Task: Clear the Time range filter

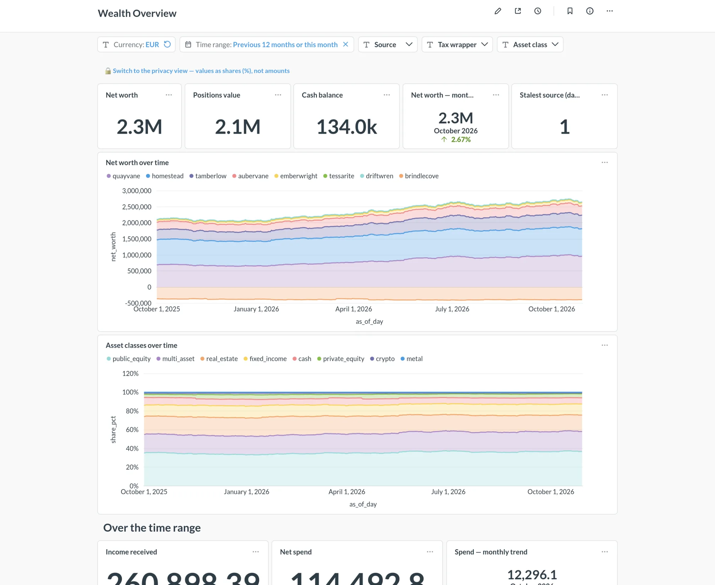Action: pyautogui.click(x=346, y=44)
